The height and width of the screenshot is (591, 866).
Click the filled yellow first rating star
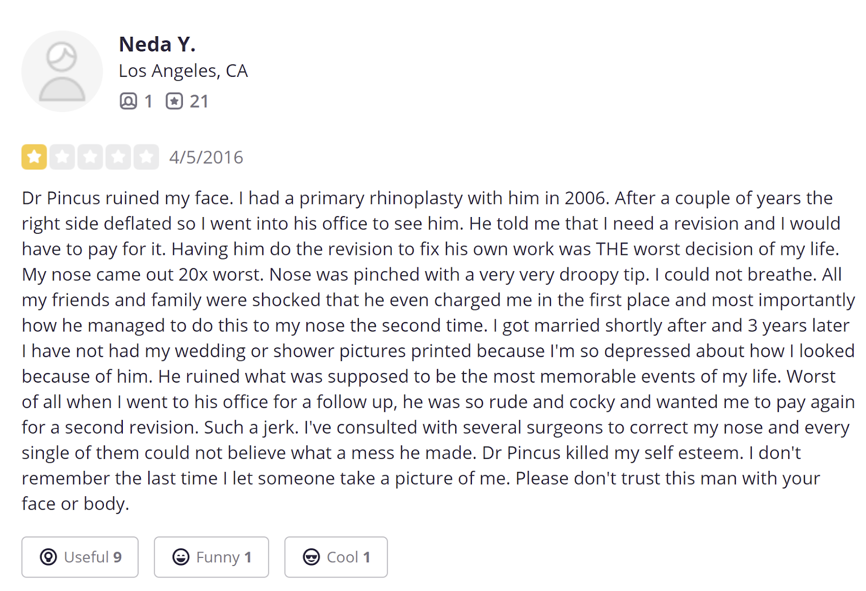tap(34, 157)
